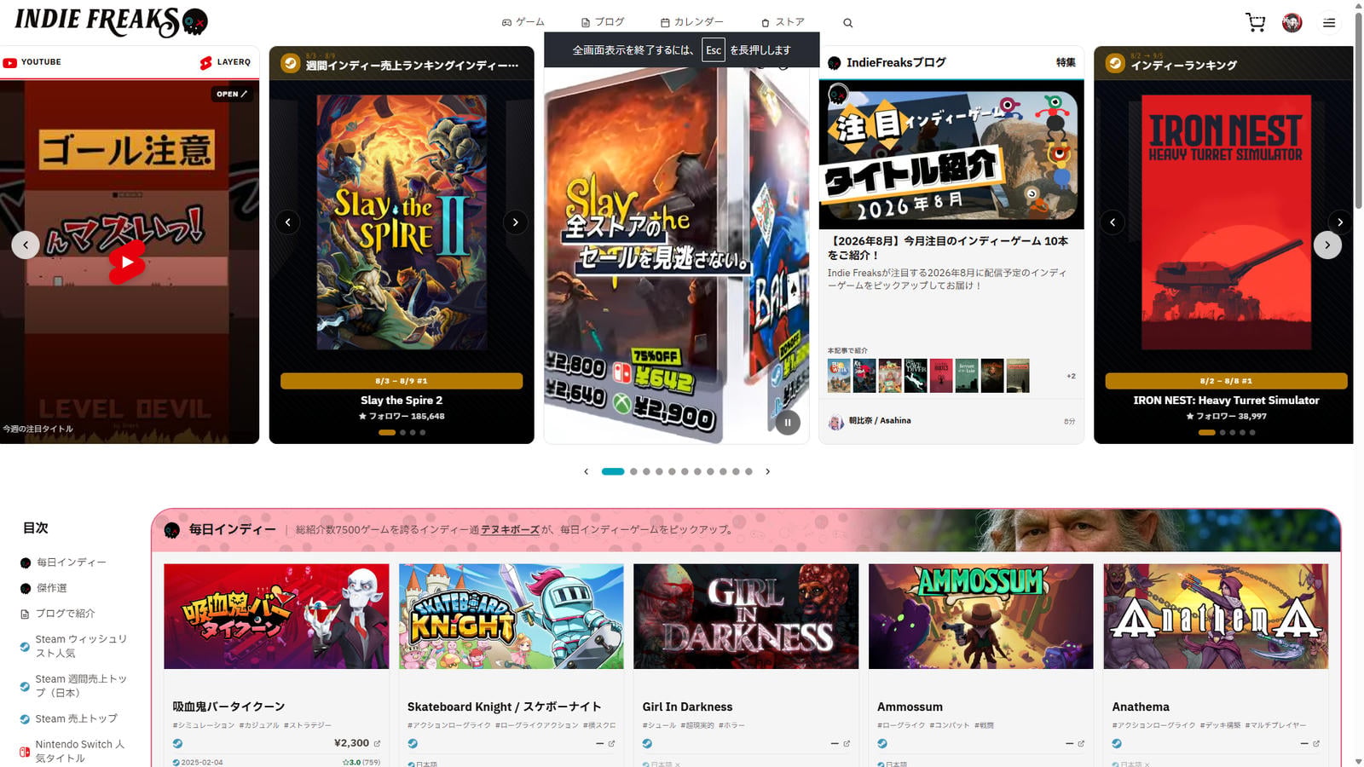The image size is (1364, 767).
Task: Go to previous page with chevron left of pagination dots
Action: click(x=586, y=471)
